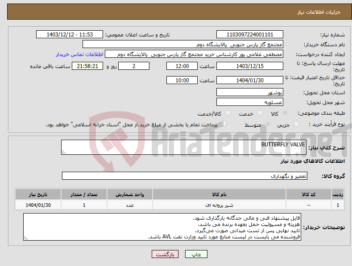Click the چاپ print button
This screenshot has width=352, height=266.
click(x=196, y=254)
